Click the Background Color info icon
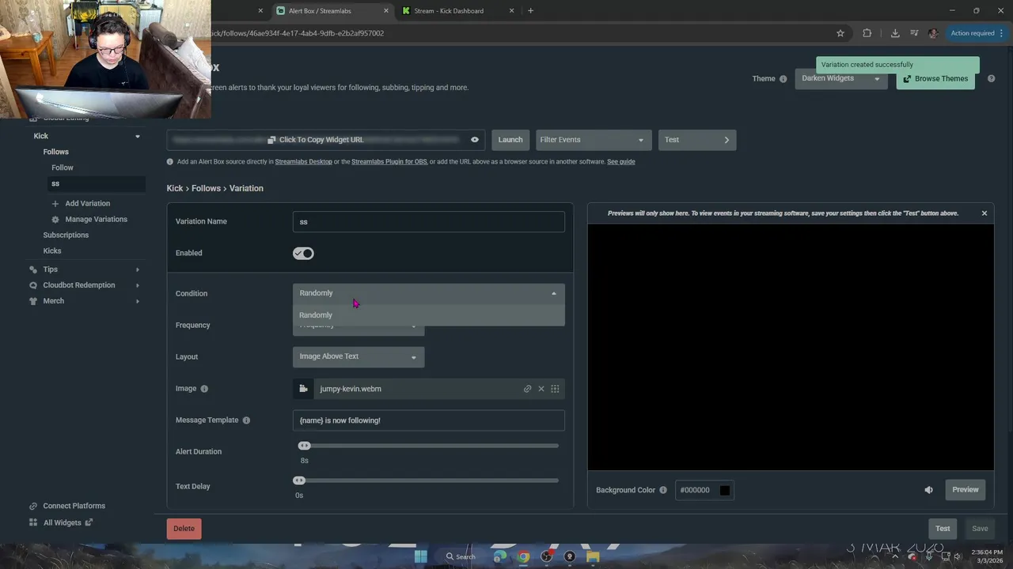The width and height of the screenshot is (1013, 569). point(663,490)
